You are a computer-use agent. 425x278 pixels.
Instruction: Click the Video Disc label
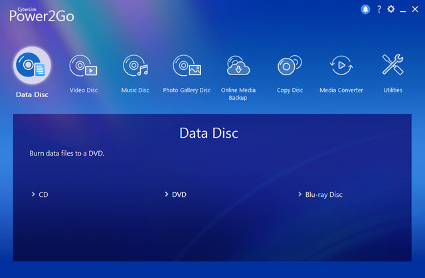point(84,90)
